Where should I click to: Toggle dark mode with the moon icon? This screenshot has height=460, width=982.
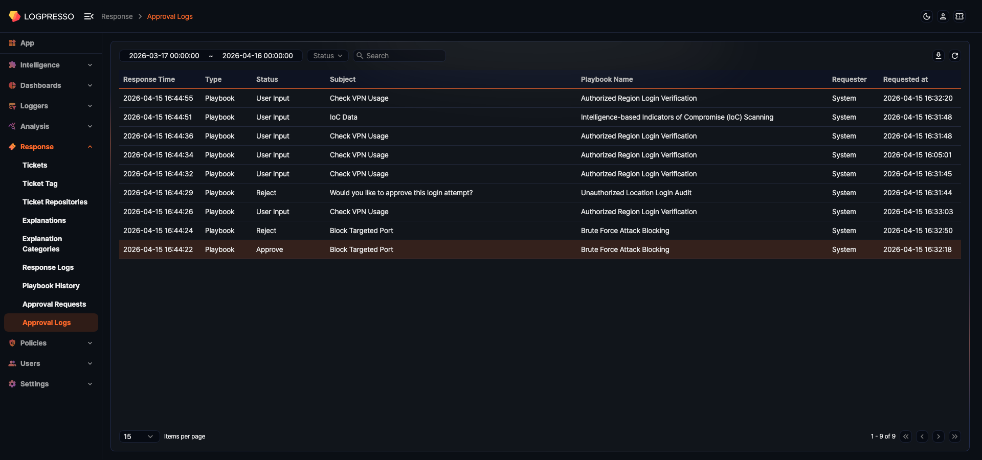pos(926,16)
